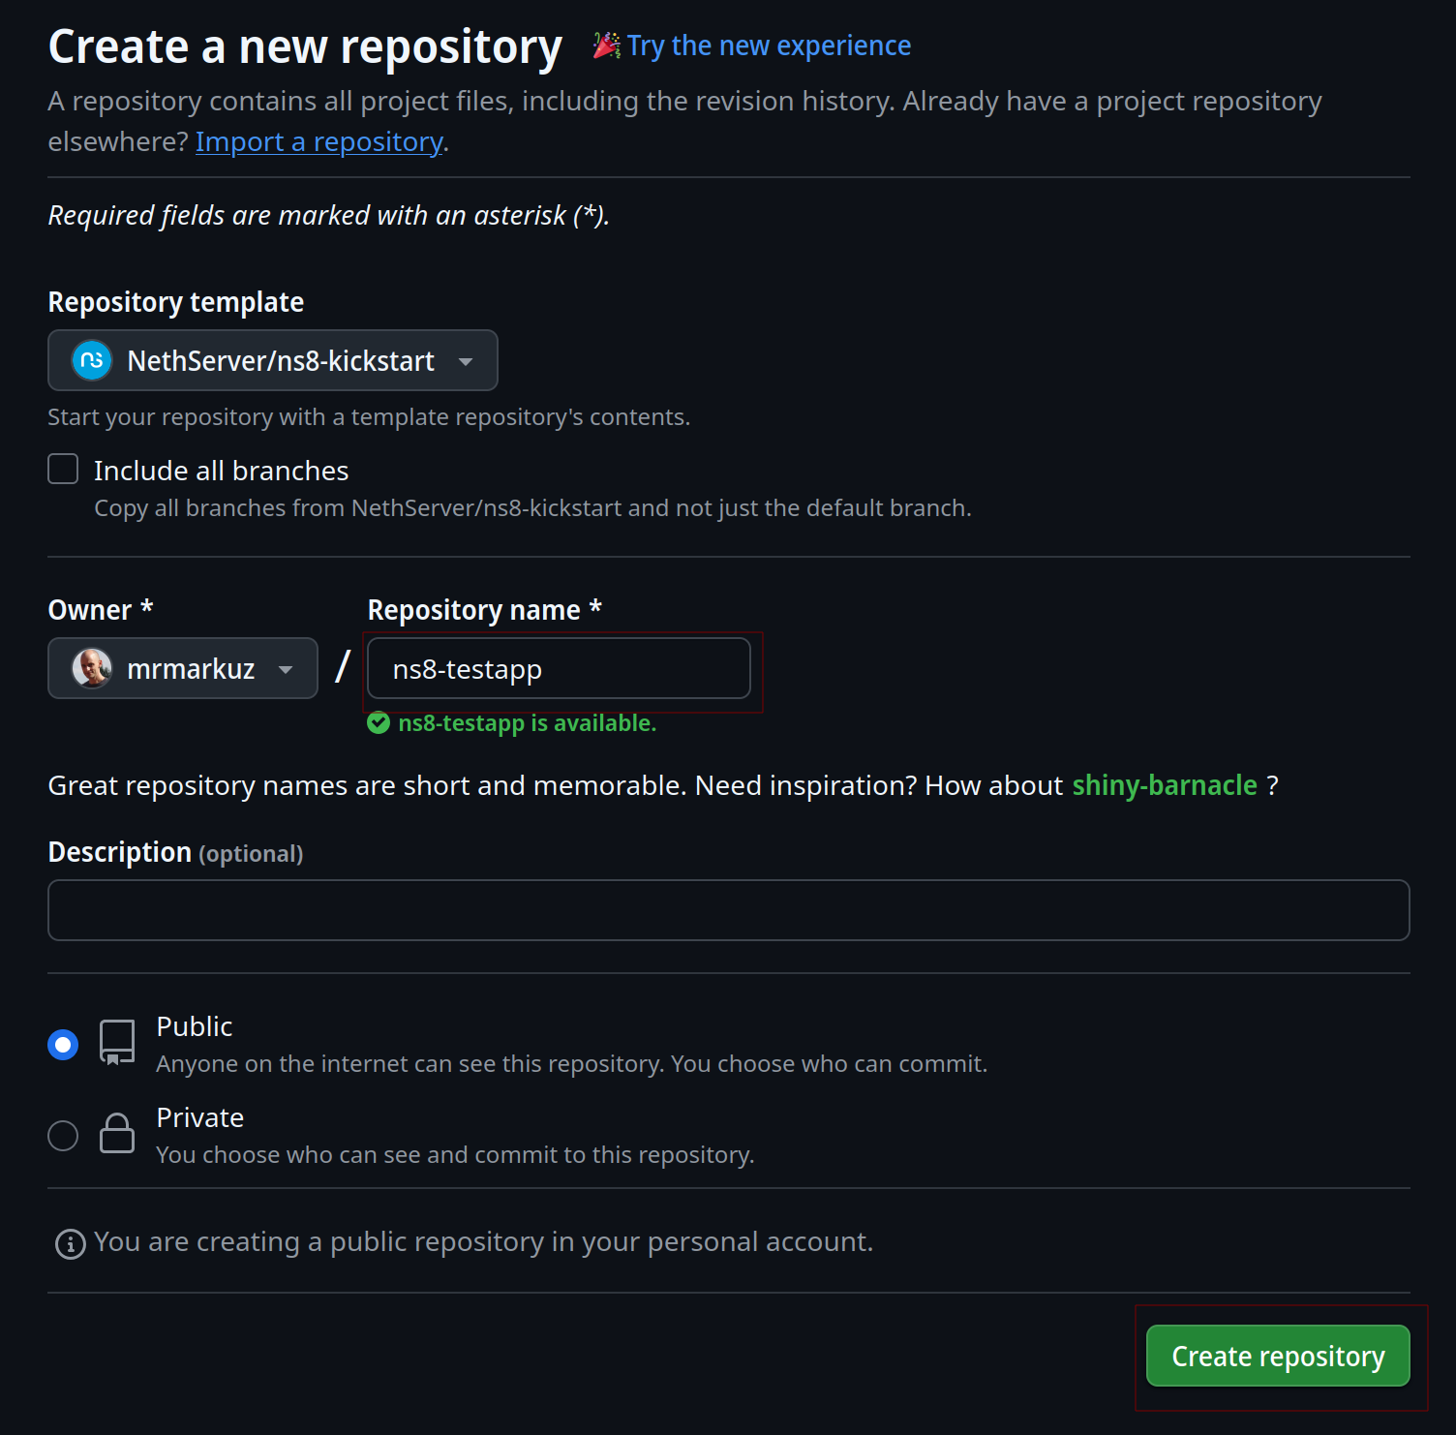Click Try the new experience link
Image resolution: width=1456 pixels, height=1435 pixels.
[x=769, y=46]
